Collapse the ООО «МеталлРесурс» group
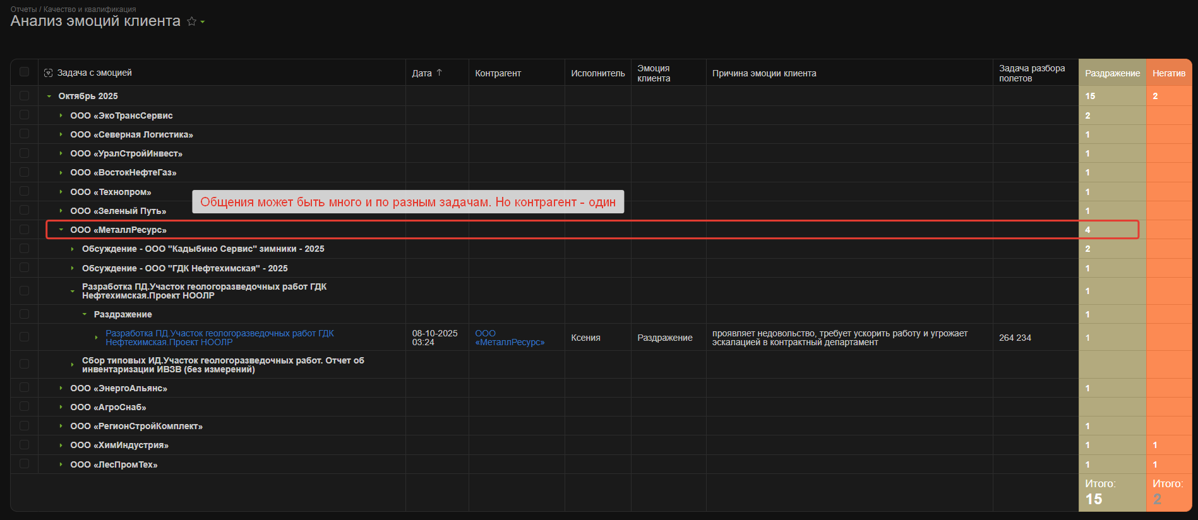1198x520 pixels. pos(61,230)
